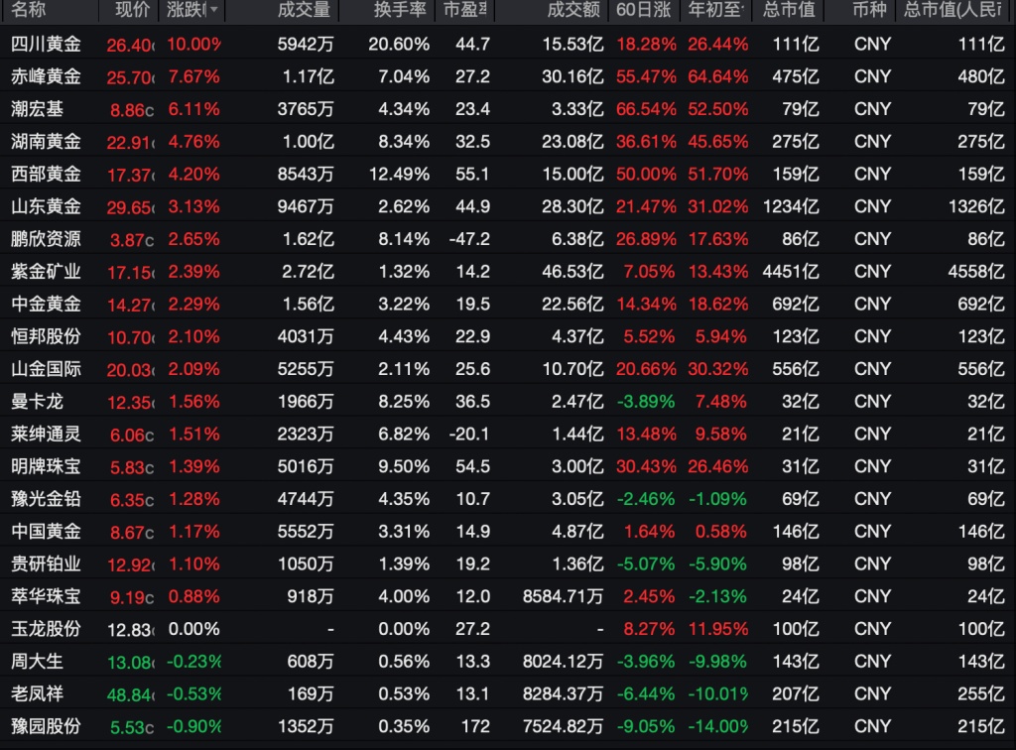Screen dimensions: 1016x750
Task: Click 鹏欣资源 P/E value -47.2
Action: click(469, 239)
